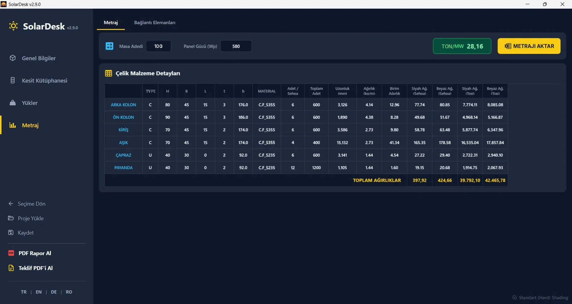The height and width of the screenshot is (304, 572).
Task: Select the PAYANDA row label
Action: [x=123, y=168]
